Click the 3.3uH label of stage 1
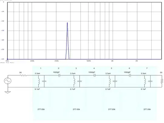 pos(37,73)
